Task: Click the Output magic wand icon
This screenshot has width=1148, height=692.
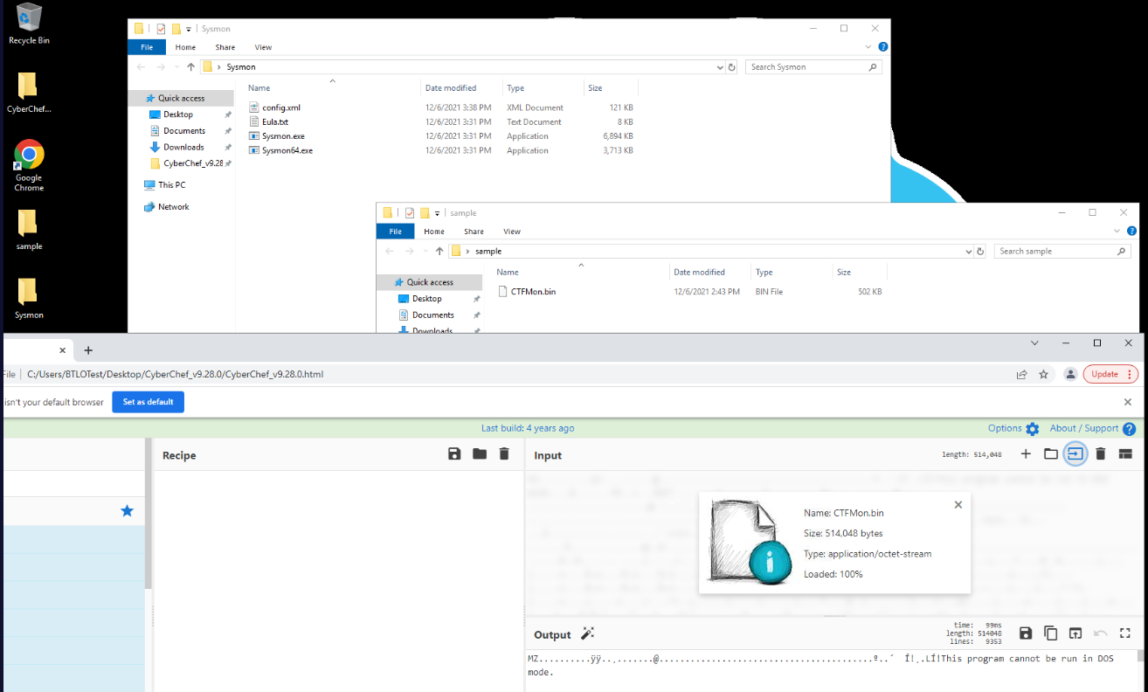Action: coord(588,633)
